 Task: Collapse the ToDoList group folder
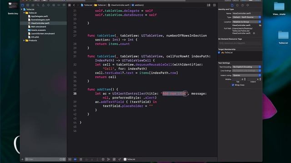pos(24,13)
